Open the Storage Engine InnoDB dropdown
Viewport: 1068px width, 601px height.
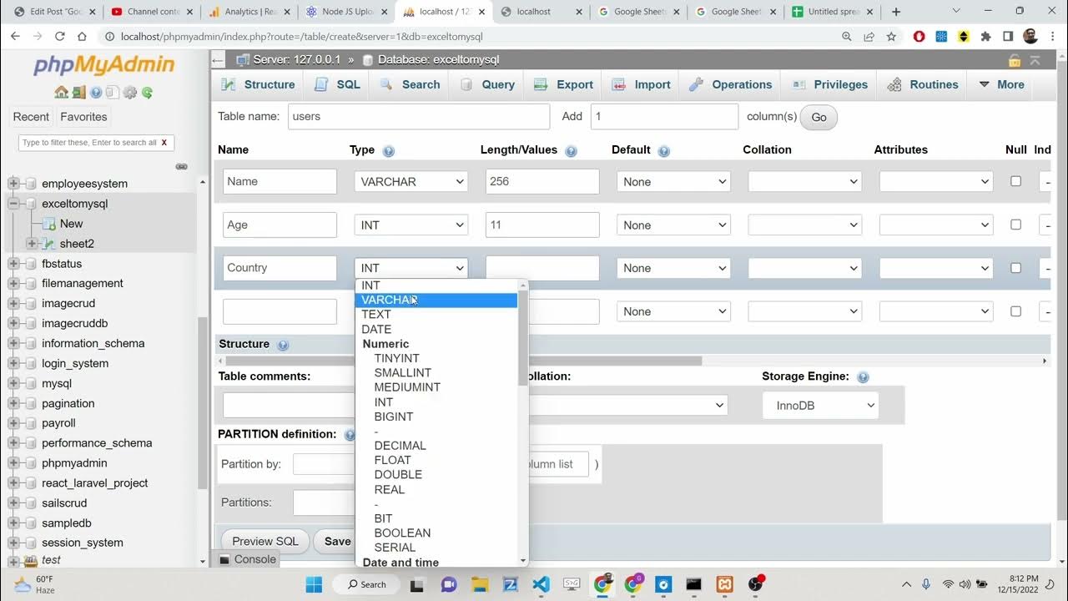point(820,406)
